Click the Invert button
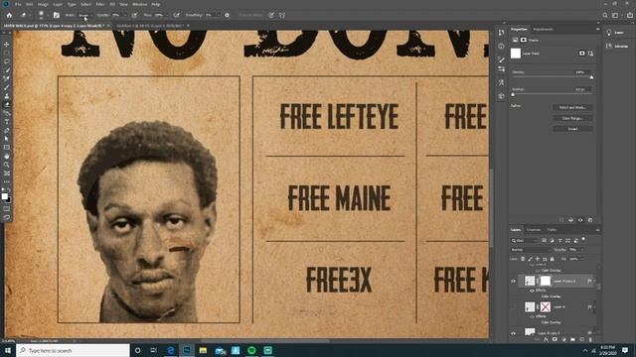The width and height of the screenshot is (636, 357). 572,129
